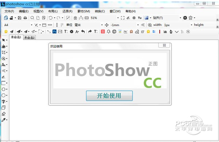Select the overlapping squares tool in left toolbox

tap(4, 107)
